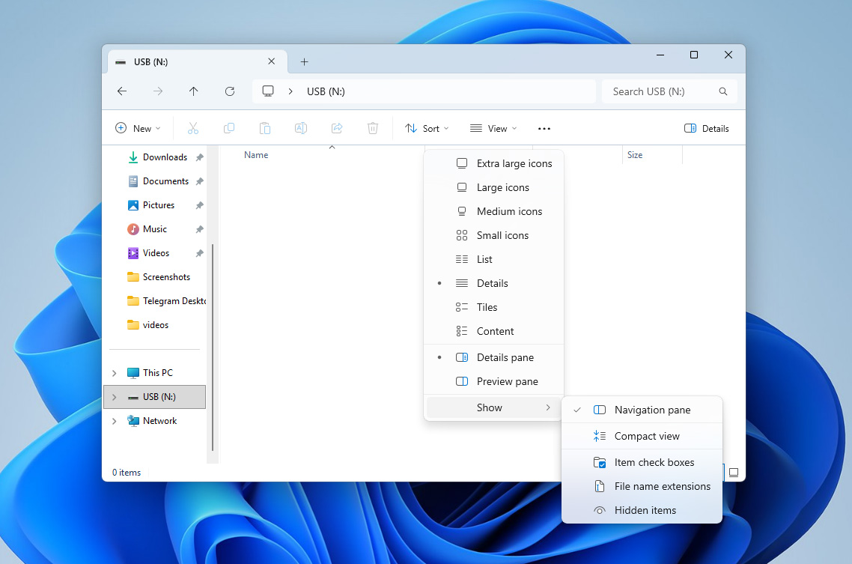The width and height of the screenshot is (852, 564).
Task: Open the New item menu
Action: (x=138, y=127)
